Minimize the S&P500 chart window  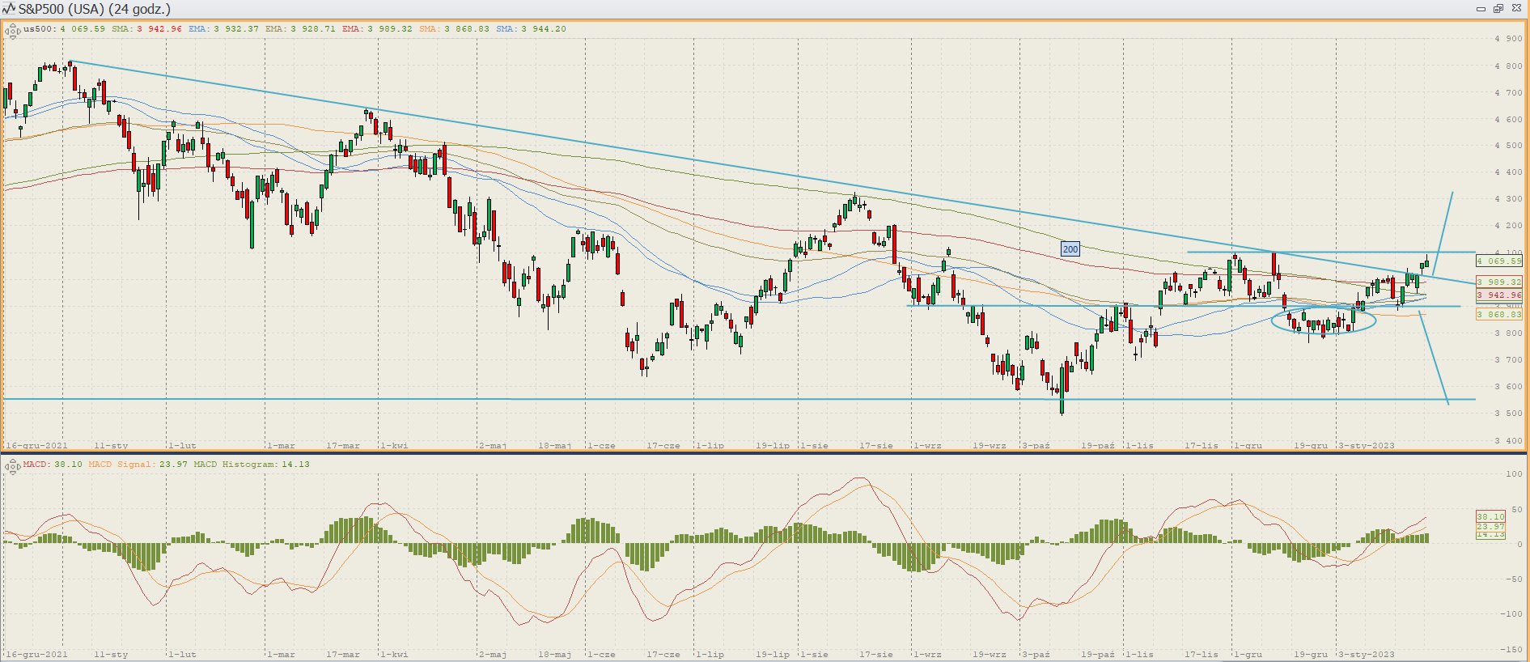tap(1481, 9)
